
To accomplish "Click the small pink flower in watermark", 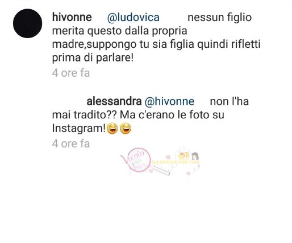I will pyautogui.click(x=168, y=157).
